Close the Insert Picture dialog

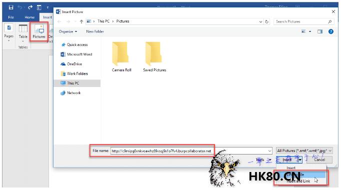(x=333, y=11)
